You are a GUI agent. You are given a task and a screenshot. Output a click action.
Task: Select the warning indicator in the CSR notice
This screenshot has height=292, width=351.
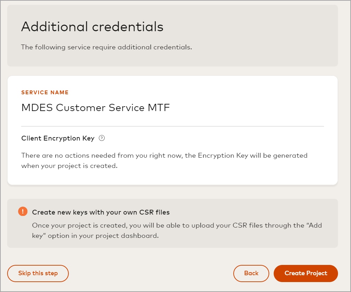pyautogui.click(x=23, y=211)
